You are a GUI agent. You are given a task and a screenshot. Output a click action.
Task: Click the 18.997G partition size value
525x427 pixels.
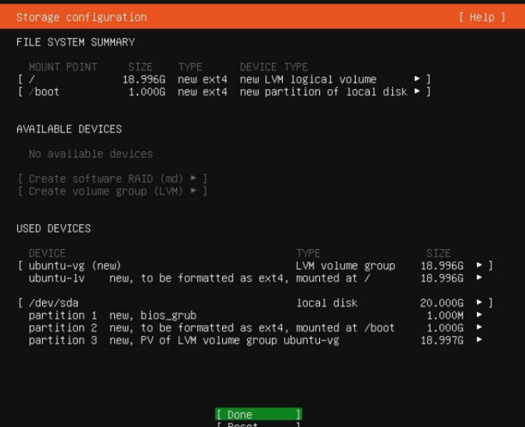442,340
